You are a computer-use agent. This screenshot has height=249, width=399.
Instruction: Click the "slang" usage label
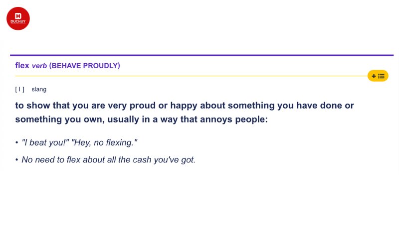pyautogui.click(x=39, y=89)
